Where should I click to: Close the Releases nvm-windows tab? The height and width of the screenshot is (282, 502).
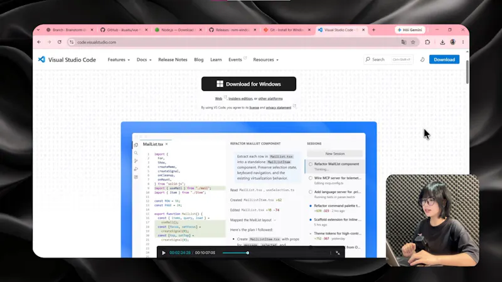255,29
